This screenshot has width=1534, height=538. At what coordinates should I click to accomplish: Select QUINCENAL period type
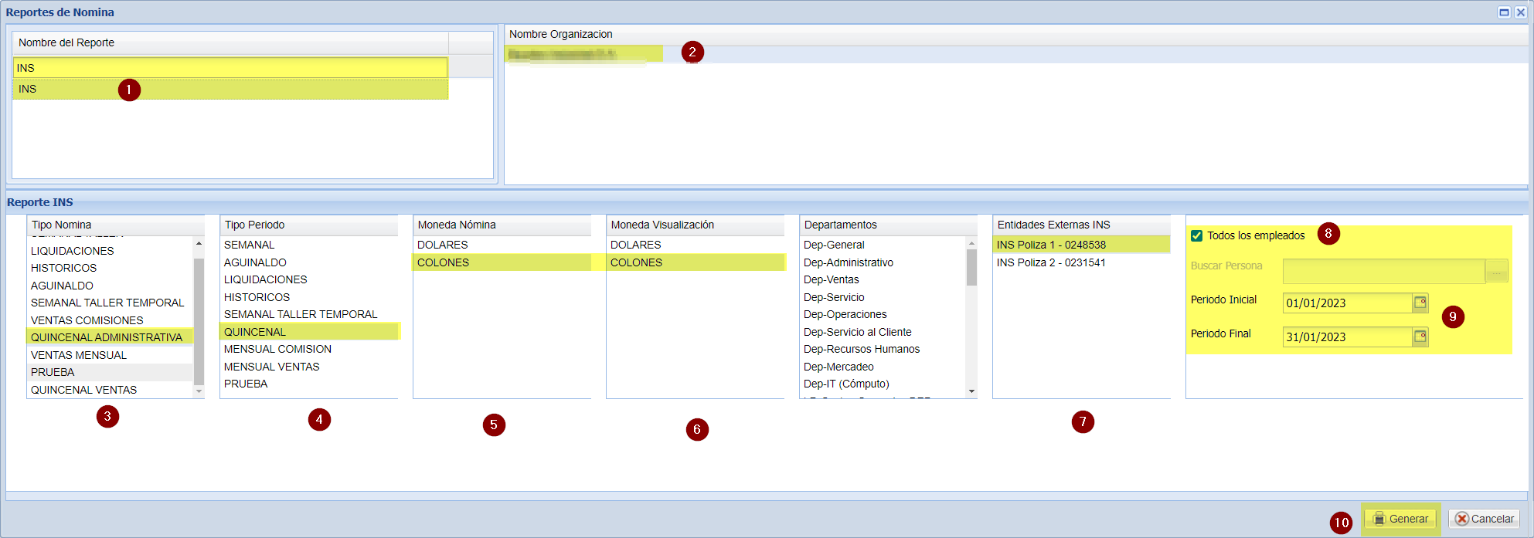click(x=309, y=332)
